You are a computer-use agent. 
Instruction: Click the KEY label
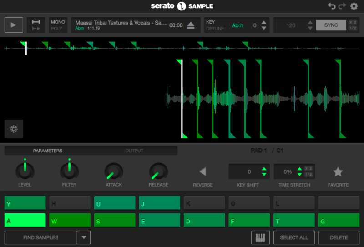[210, 22]
